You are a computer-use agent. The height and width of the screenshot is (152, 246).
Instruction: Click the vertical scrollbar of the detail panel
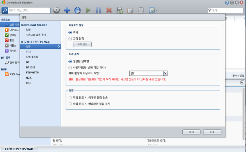tap(244, 114)
